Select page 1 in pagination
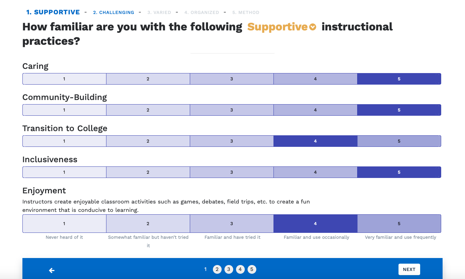 [206, 269]
